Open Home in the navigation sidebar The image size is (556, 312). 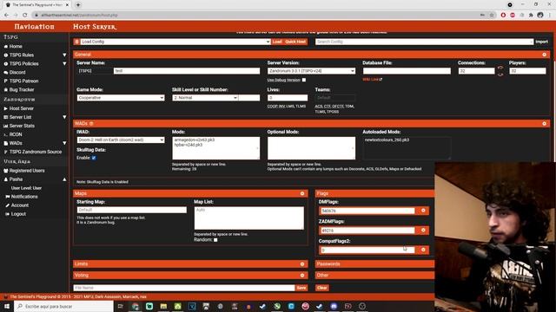[x=16, y=46]
